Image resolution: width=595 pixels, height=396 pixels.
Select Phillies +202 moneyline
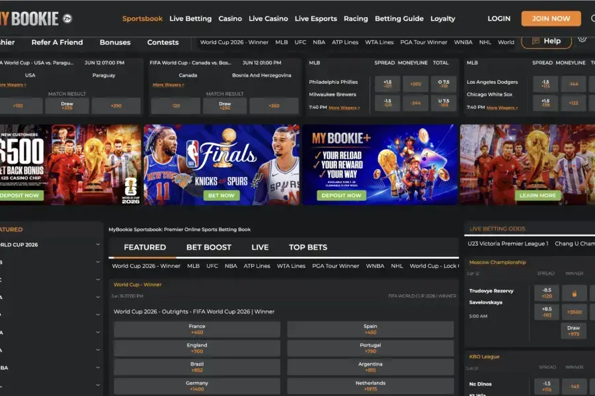[x=416, y=84]
